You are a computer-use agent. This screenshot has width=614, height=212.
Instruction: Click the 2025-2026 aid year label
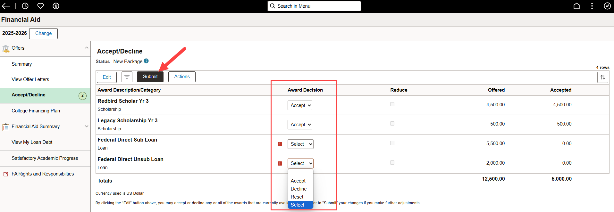point(14,33)
